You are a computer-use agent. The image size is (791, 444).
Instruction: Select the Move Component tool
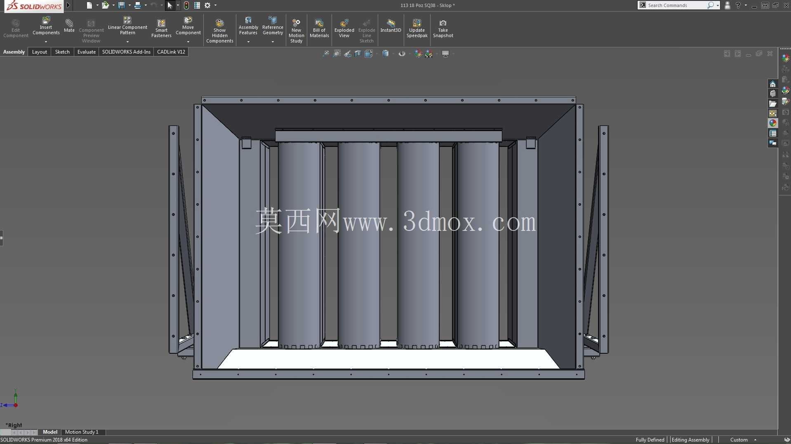click(188, 26)
